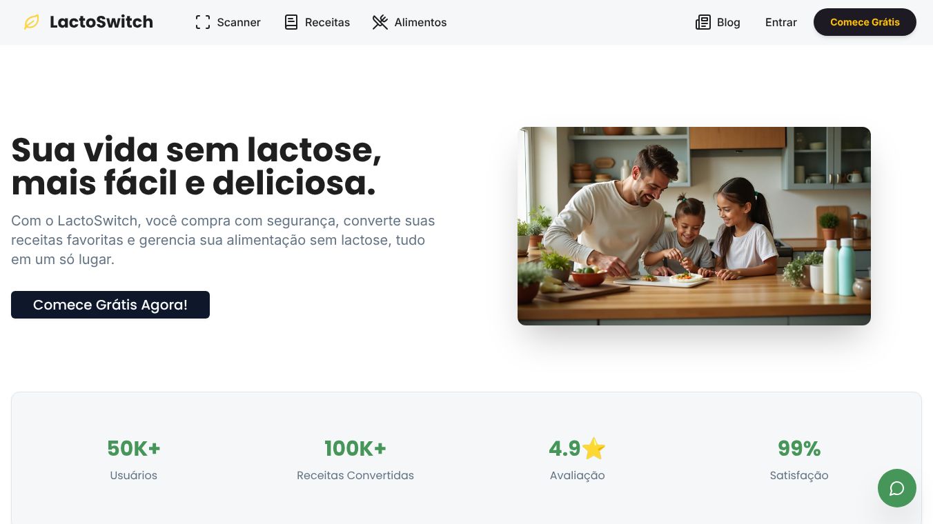Image resolution: width=933 pixels, height=524 pixels.
Task: Go to the Receitas page
Action: tap(317, 22)
